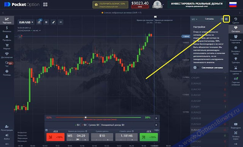Click the A alert marker on chart
The image size is (243, 147).
pos(20,37)
